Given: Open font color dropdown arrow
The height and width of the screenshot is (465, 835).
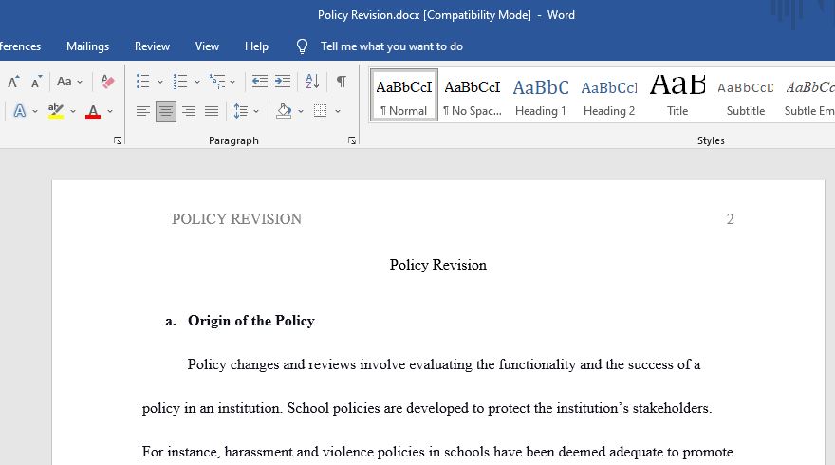Looking at the screenshot, I should (110, 111).
